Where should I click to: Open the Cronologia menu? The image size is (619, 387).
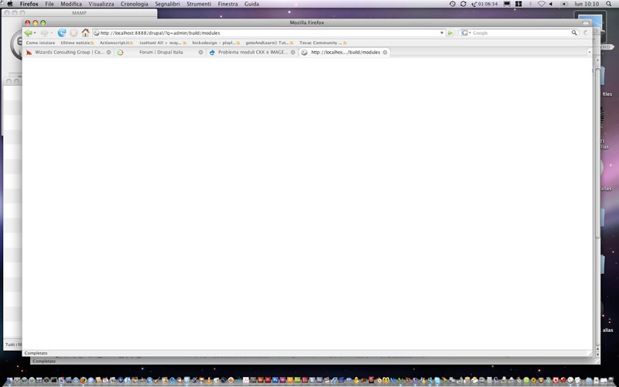pyautogui.click(x=134, y=4)
